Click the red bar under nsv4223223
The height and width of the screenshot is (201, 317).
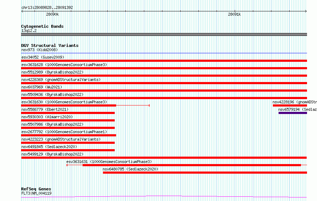pyautogui.click(x=68, y=143)
